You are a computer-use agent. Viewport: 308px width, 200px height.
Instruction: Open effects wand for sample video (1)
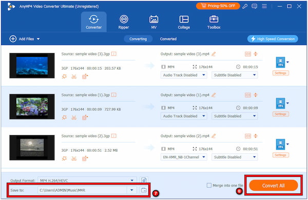[x=64, y=117]
